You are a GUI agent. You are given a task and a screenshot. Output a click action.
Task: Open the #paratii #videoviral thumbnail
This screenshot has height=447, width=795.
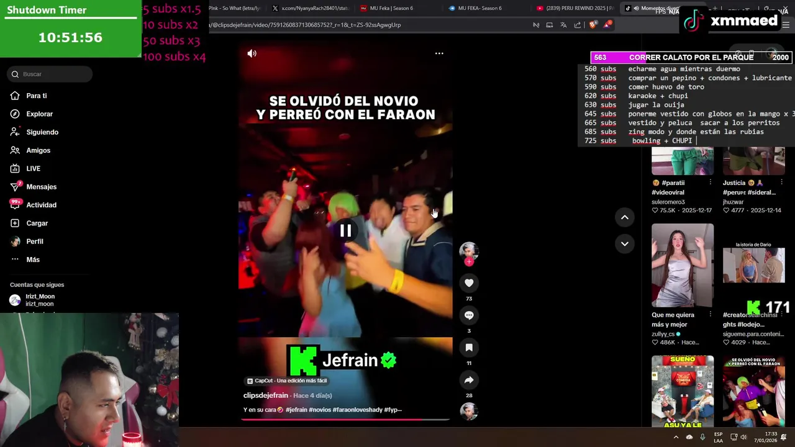[683, 161]
